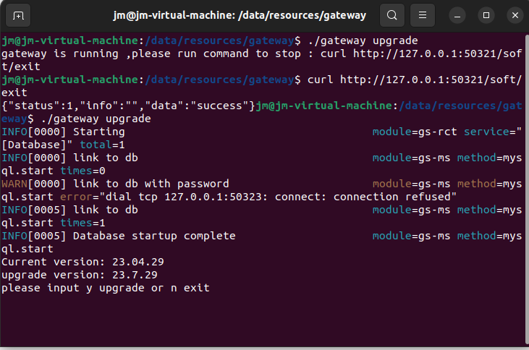
Task: Open a new terminal tab
Action: click(x=18, y=15)
